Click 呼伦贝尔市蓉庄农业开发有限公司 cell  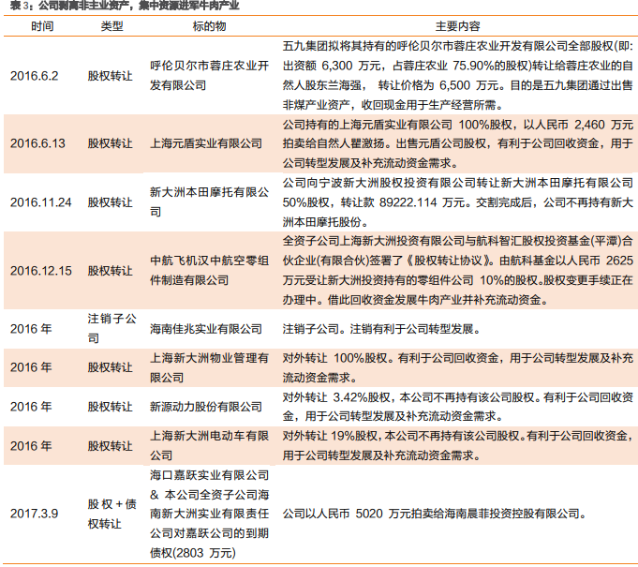click(x=209, y=76)
